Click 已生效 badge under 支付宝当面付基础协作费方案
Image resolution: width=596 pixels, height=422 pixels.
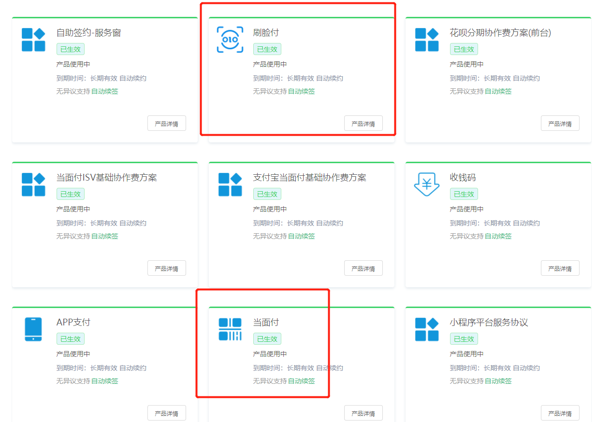[x=267, y=194]
